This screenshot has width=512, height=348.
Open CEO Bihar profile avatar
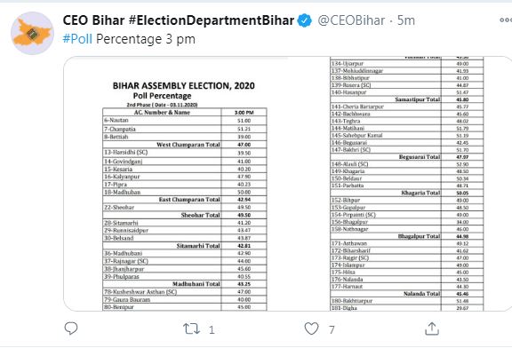coord(32,33)
